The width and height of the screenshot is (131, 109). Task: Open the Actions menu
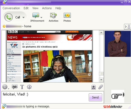pyautogui.click(x=47, y=8)
